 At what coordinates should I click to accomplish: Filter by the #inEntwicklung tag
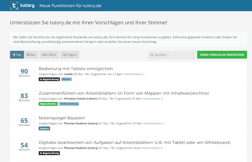[x=69, y=104]
